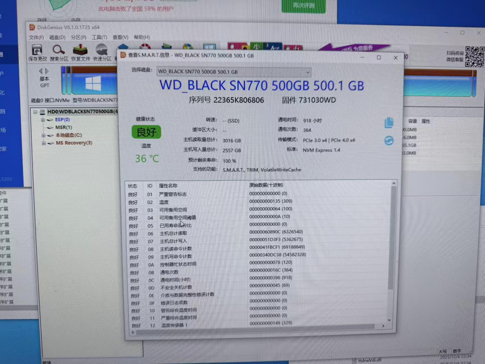Open the disk selection dropdown for WD_BLACK SN770
This screenshot has width=485, height=364.
tap(307, 72)
